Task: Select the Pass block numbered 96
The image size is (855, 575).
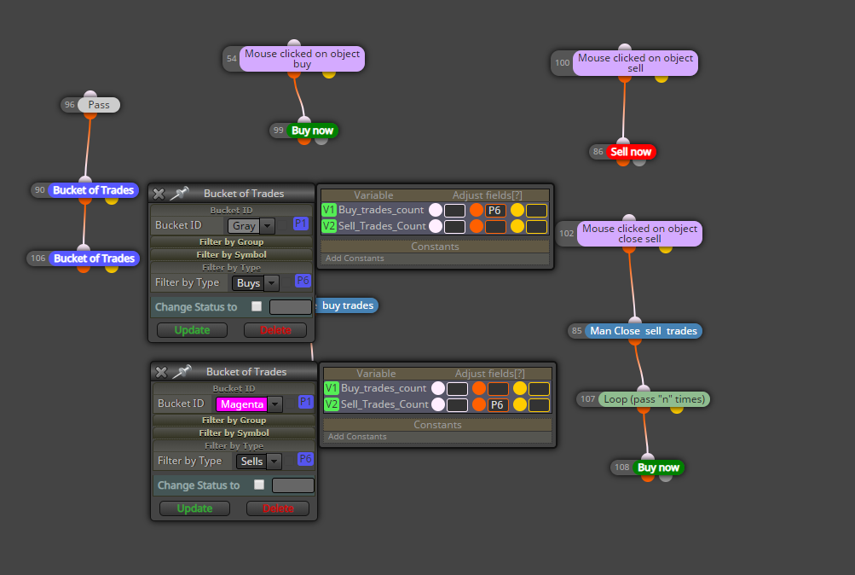Action: pos(99,105)
